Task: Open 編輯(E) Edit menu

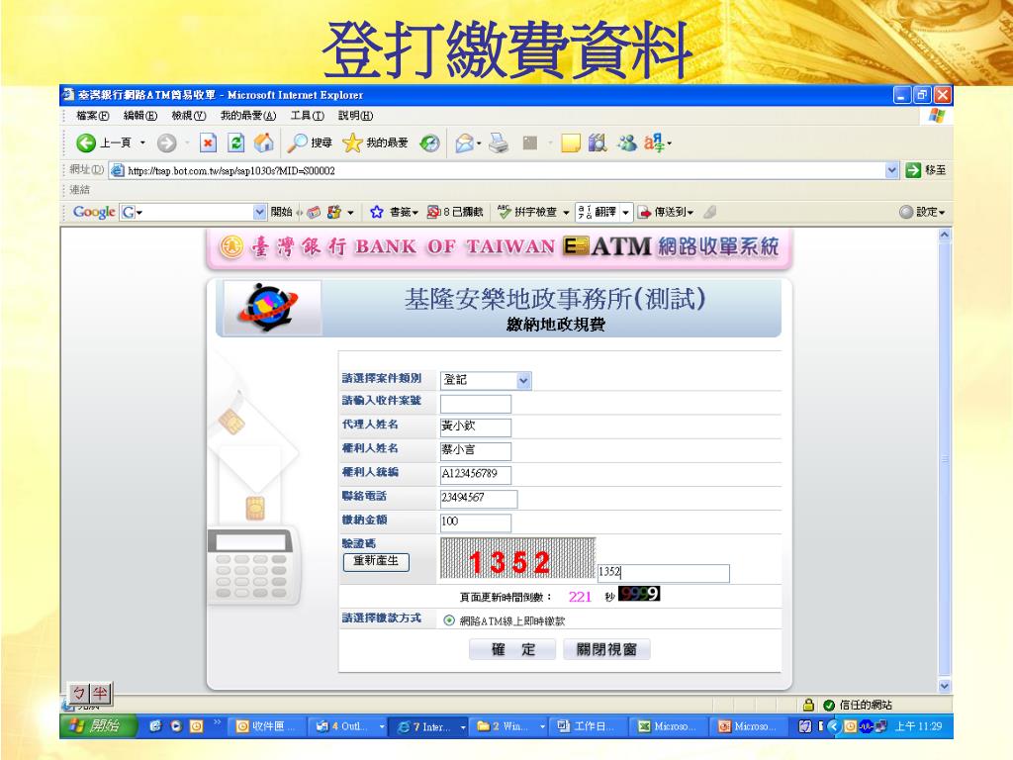Action: [x=140, y=116]
